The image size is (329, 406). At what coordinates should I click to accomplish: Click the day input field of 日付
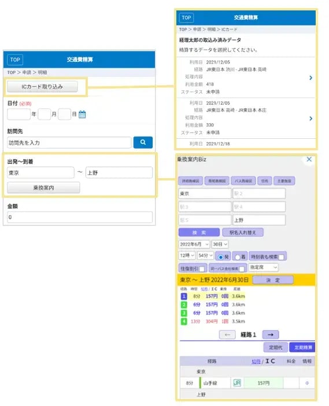pyautogui.click(x=64, y=114)
